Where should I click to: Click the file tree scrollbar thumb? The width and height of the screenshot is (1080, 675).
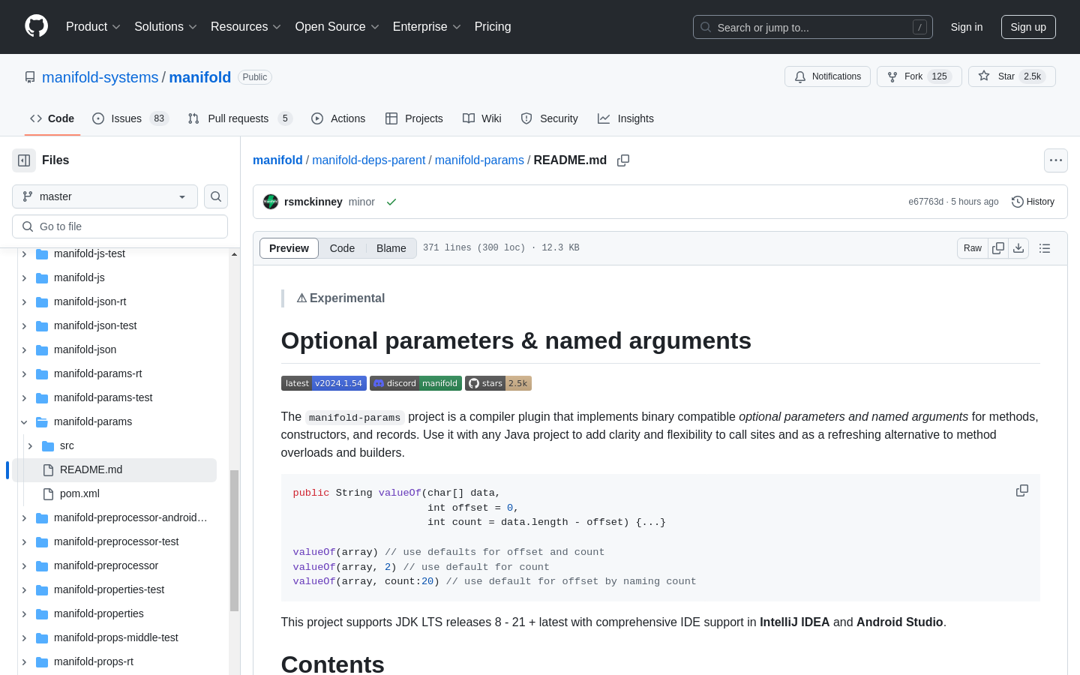pos(234,541)
